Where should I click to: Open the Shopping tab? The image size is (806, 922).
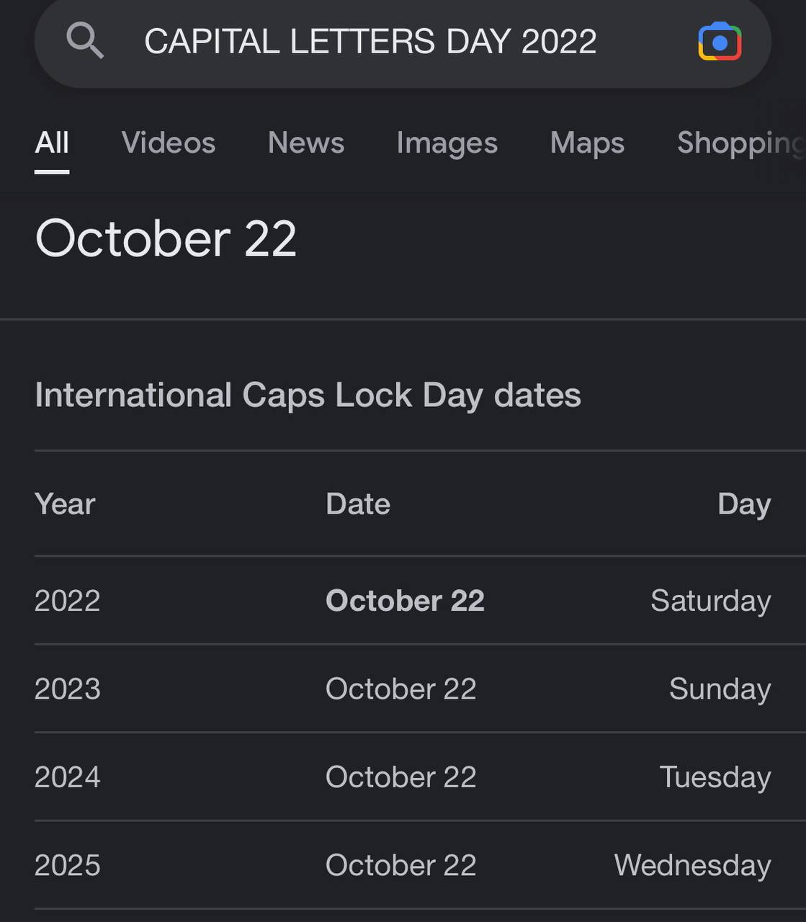(741, 143)
